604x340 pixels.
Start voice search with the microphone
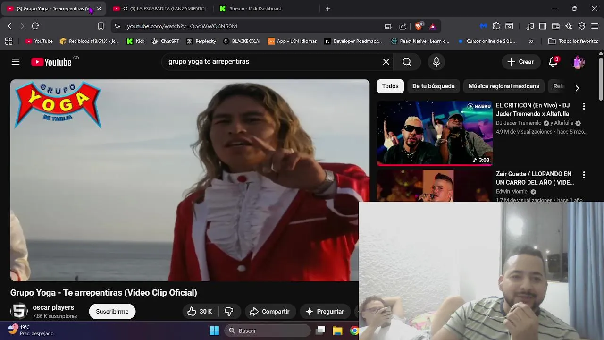(436, 62)
